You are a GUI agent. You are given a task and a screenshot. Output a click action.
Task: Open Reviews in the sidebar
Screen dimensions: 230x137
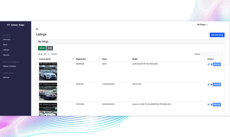coord(6,55)
